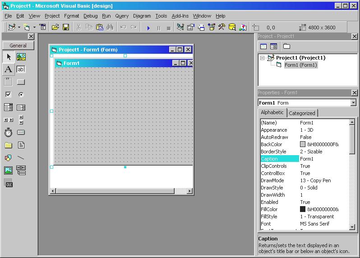Image resolution: width=360 pixels, height=258 pixels.
Task: Open the Format menu
Action: point(71,16)
